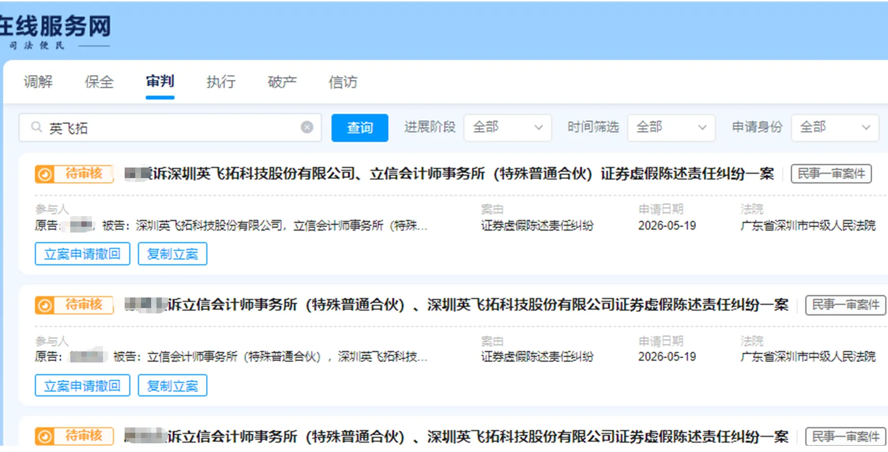Viewport: 888px width, 452px height.
Task: Click 立案申请撤回 in the second case card
Action: [82, 386]
